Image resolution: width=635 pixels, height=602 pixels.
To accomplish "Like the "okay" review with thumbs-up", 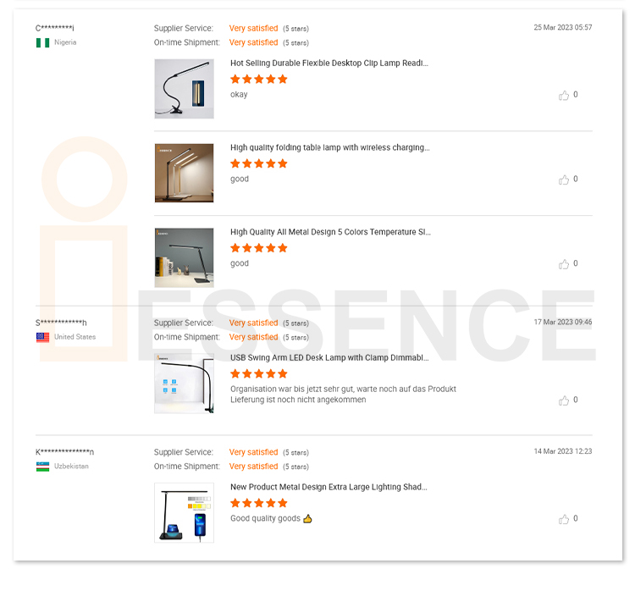I will click(x=564, y=96).
